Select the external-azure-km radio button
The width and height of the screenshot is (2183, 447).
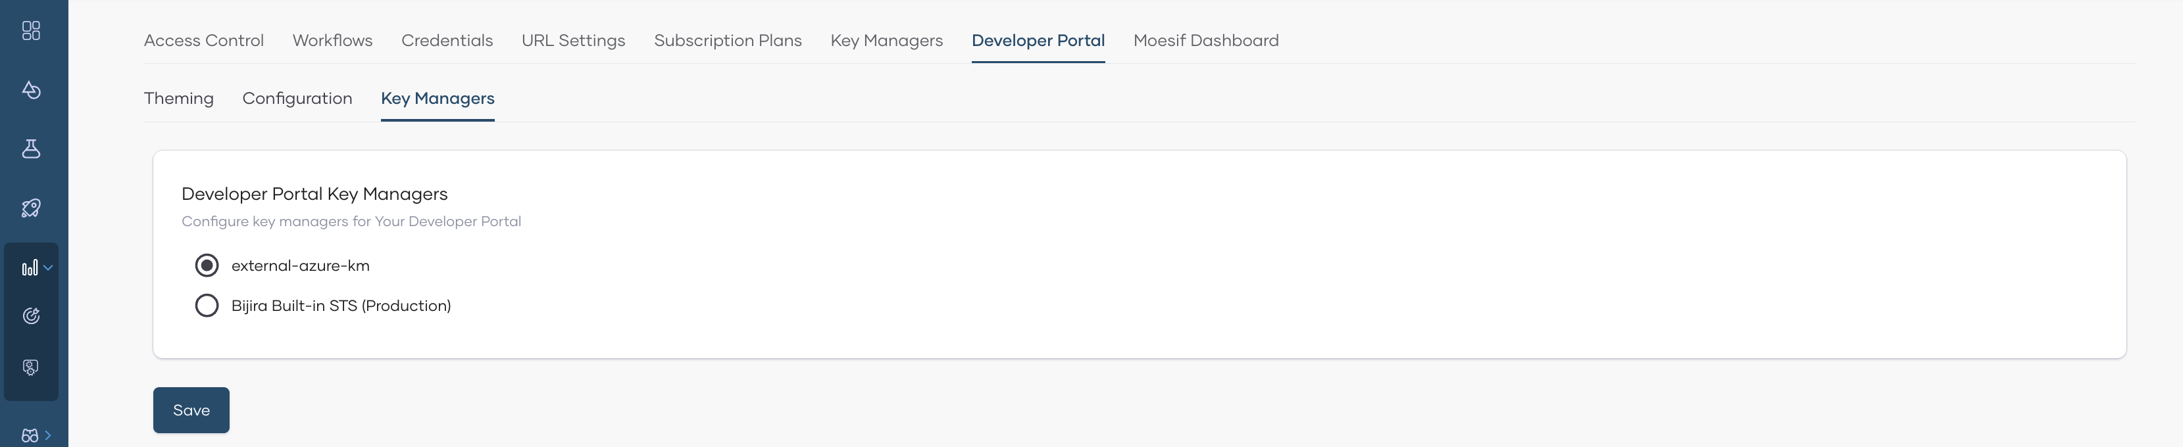(207, 266)
